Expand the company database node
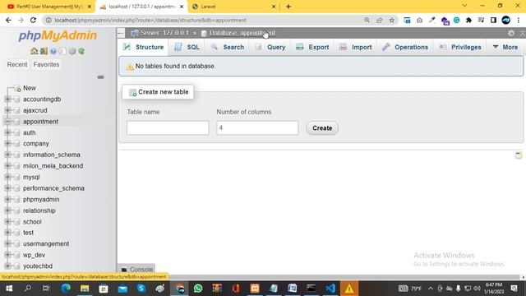Screen dimensions: 526x296 [7, 143]
